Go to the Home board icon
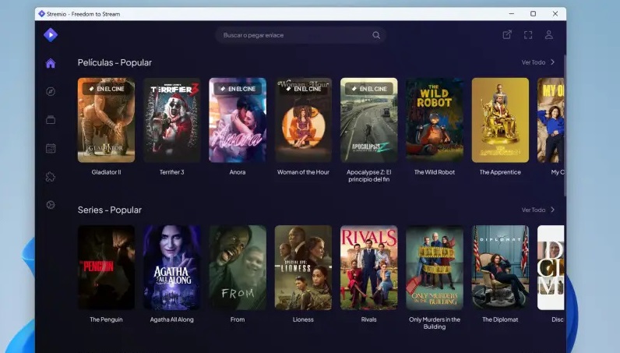This screenshot has height=353, width=620. [51, 63]
